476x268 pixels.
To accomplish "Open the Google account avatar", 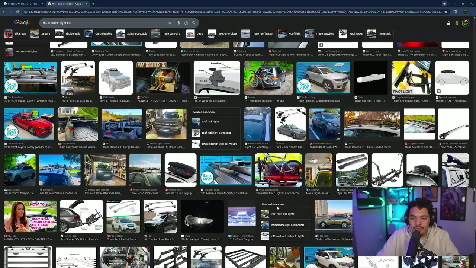I will click(x=466, y=23).
